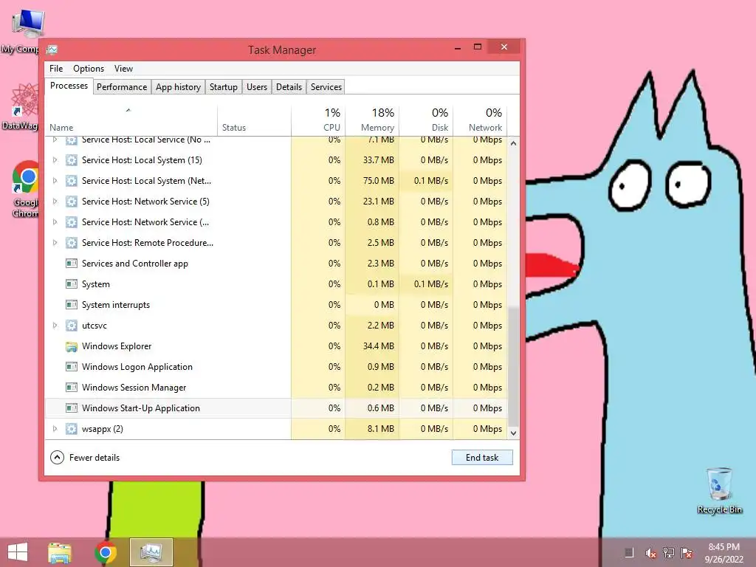Image resolution: width=756 pixels, height=567 pixels.
Task: Click the Windows Logon Application icon
Action: click(x=72, y=367)
